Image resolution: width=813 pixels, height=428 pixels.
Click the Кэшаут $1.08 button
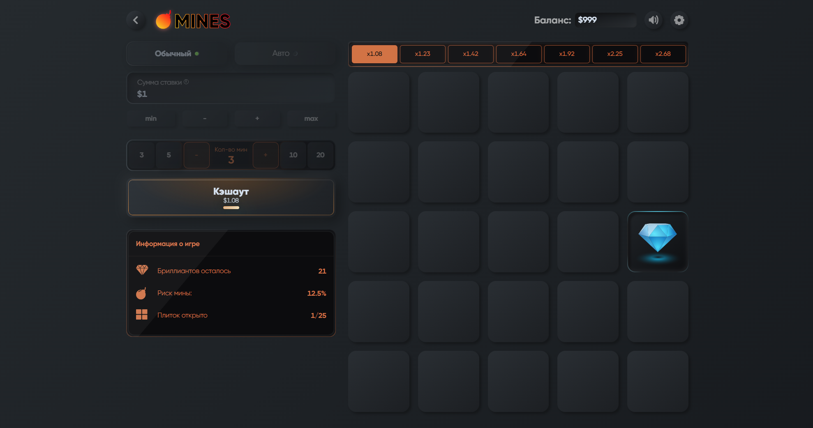point(231,197)
